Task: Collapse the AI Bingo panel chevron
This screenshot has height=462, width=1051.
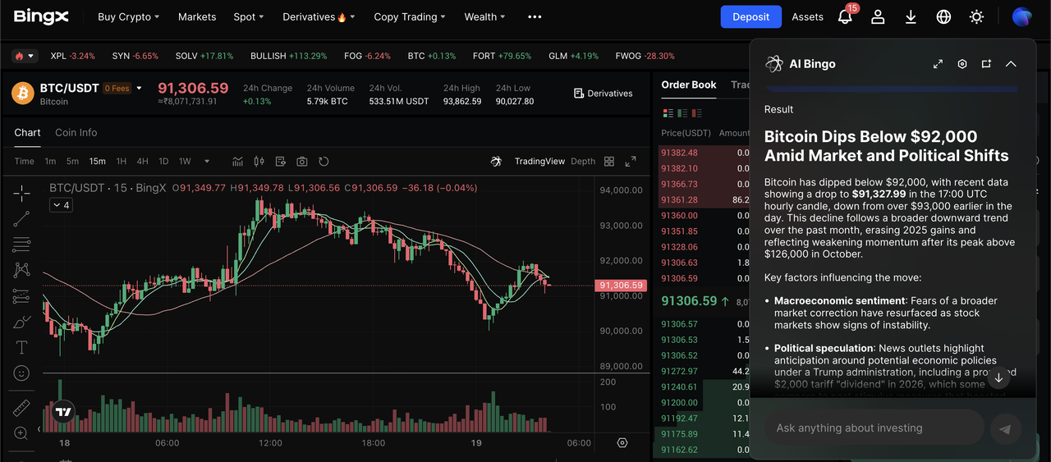Action: [x=1011, y=64]
